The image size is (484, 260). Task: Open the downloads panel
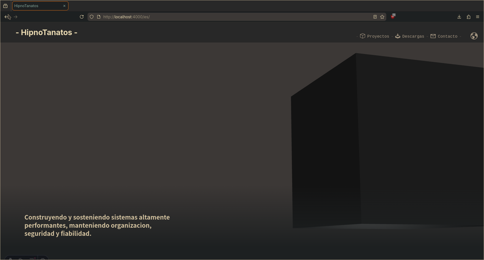pyautogui.click(x=459, y=17)
